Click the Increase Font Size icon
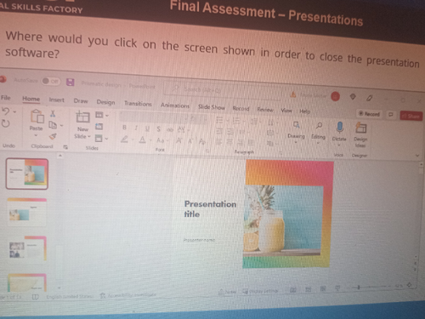This screenshot has width=425, height=319. coord(178,140)
